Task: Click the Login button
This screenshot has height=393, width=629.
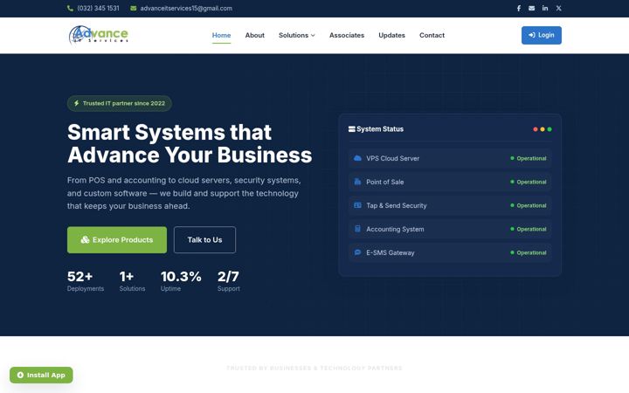Action: pyautogui.click(x=541, y=35)
